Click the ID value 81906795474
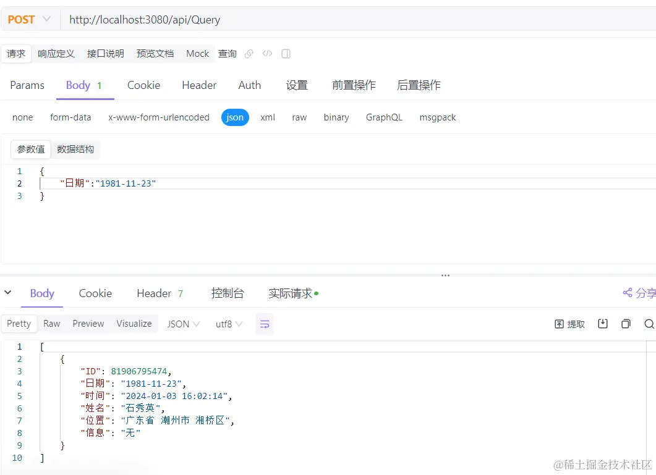 (x=139, y=371)
